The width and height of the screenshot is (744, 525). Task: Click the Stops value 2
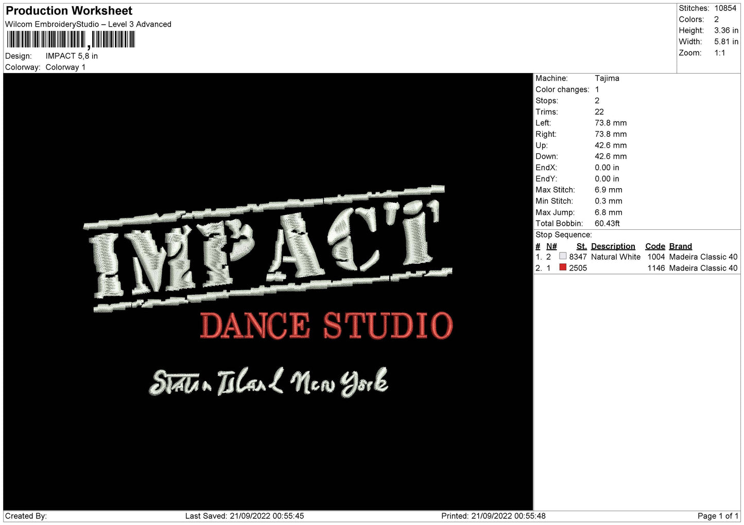tap(597, 101)
